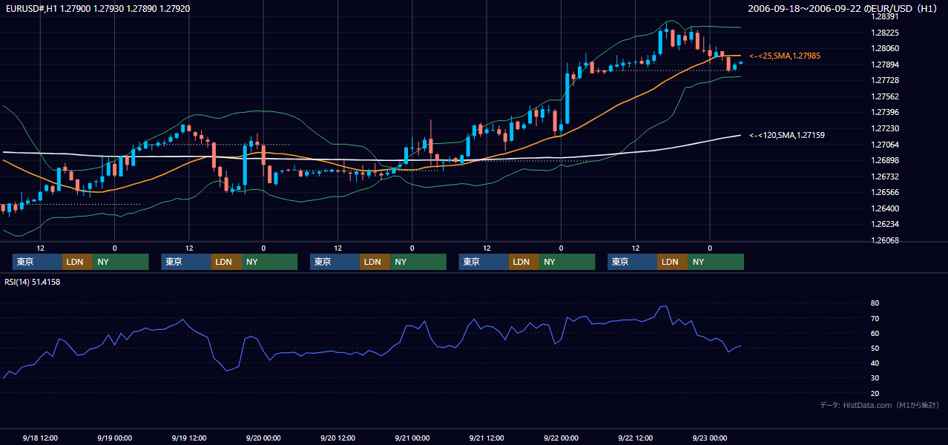The width and height of the screenshot is (948, 445).
Task: Click the RSI axis level 70
Action: click(x=875, y=318)
